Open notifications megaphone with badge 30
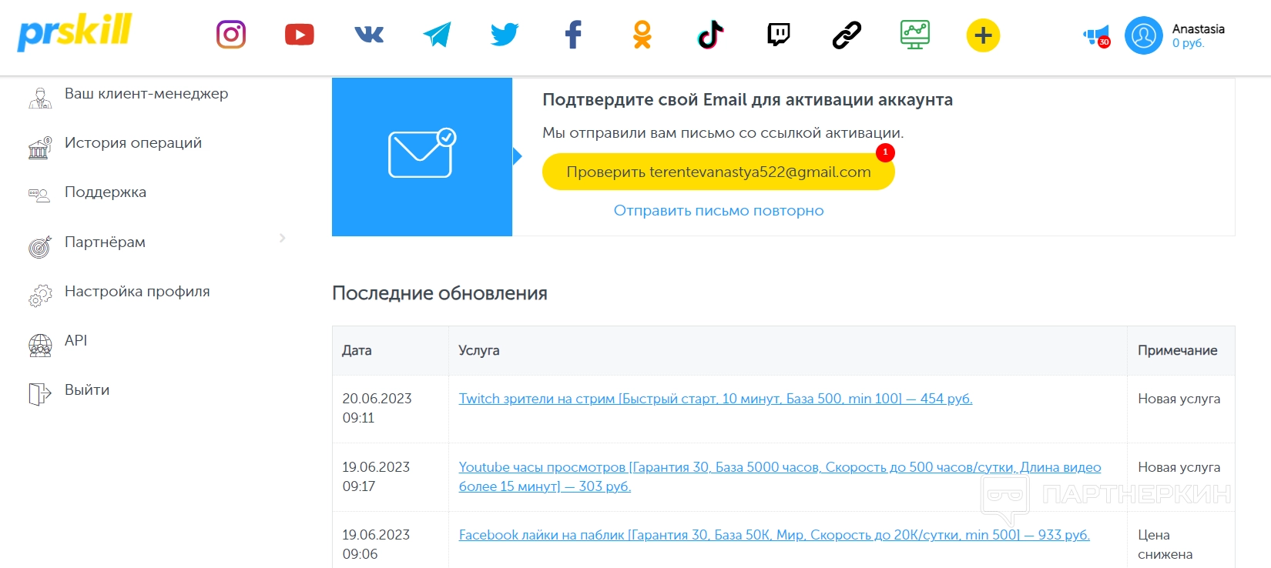The width and height of the screenshot is (1271, 568). [x=1097, y=35]
